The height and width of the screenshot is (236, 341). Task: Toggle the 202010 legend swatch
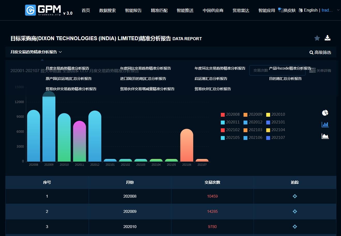pos(268,115)
